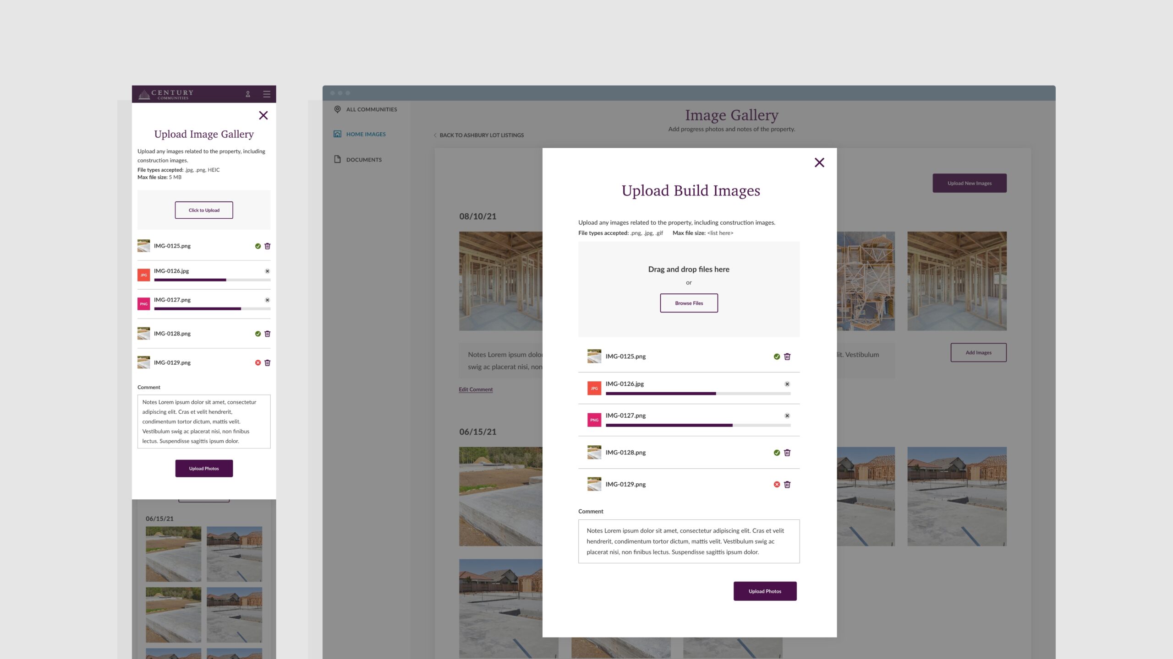Focus the mobile Comment text field
1173x659 pixels.
(204, 421)
